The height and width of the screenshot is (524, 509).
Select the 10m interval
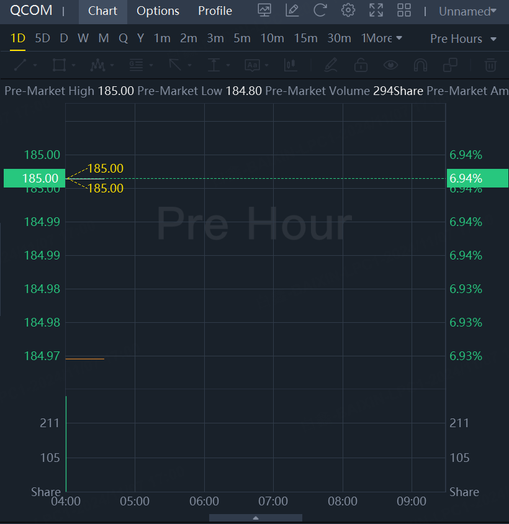[x=272, y=38]
